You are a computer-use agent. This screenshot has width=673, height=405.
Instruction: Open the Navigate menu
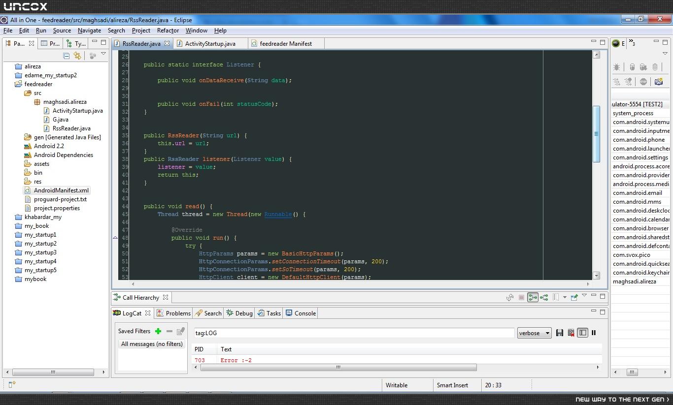point(89,31)
